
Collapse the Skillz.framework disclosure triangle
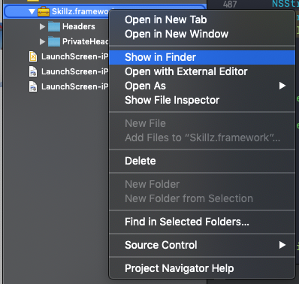32,11
